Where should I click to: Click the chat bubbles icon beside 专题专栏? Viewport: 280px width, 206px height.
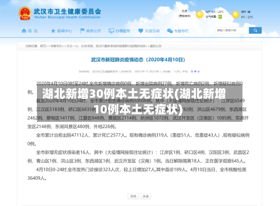(170, 31)
